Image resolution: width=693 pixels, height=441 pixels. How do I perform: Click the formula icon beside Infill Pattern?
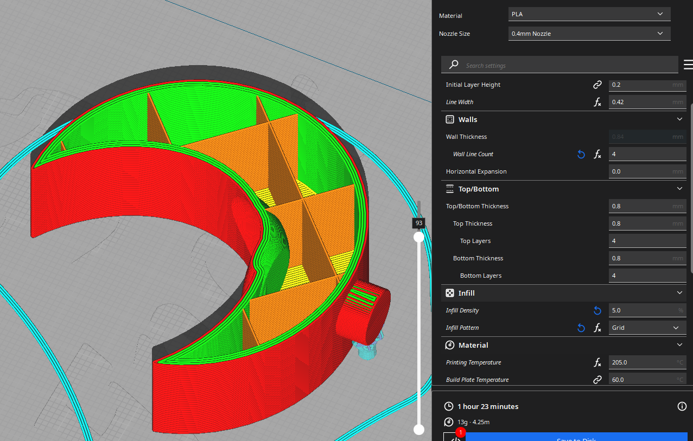pos(597,328)
